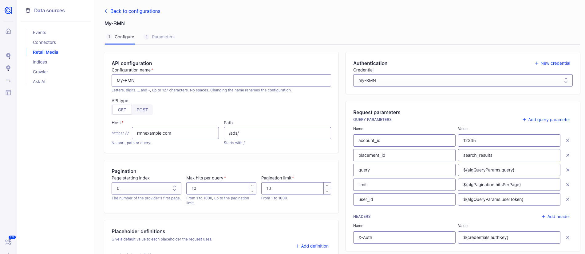Open the search pin icon in sidebar
The image size is (585, 254).
pyautogui.click(x=8, y=56)
